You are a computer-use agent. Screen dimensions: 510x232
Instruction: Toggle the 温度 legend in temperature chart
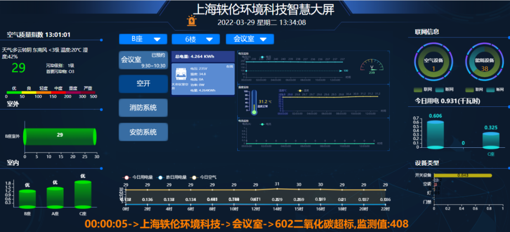coord(304,90)
